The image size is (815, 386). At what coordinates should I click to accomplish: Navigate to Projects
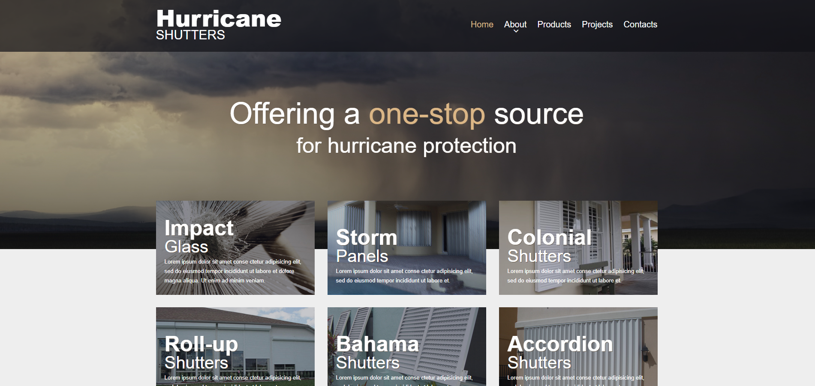tap(597, 24)
